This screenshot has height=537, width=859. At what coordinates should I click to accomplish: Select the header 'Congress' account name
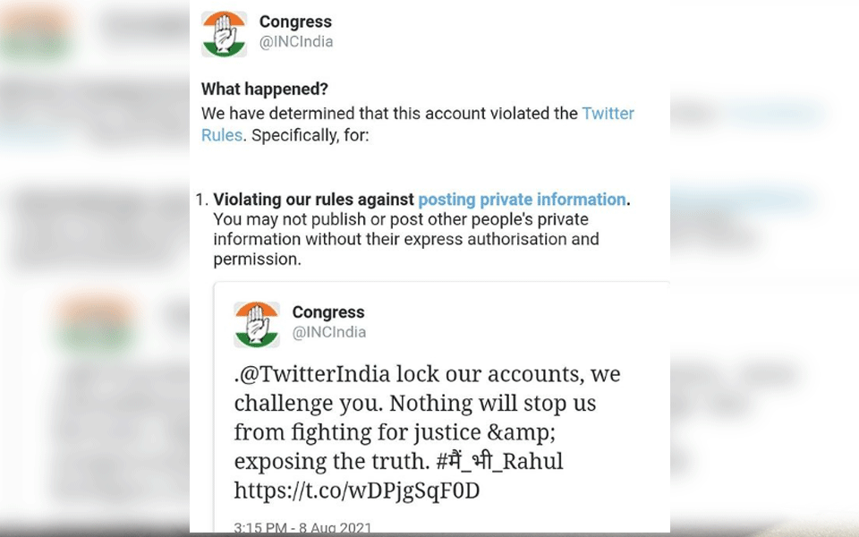(295, 21)
